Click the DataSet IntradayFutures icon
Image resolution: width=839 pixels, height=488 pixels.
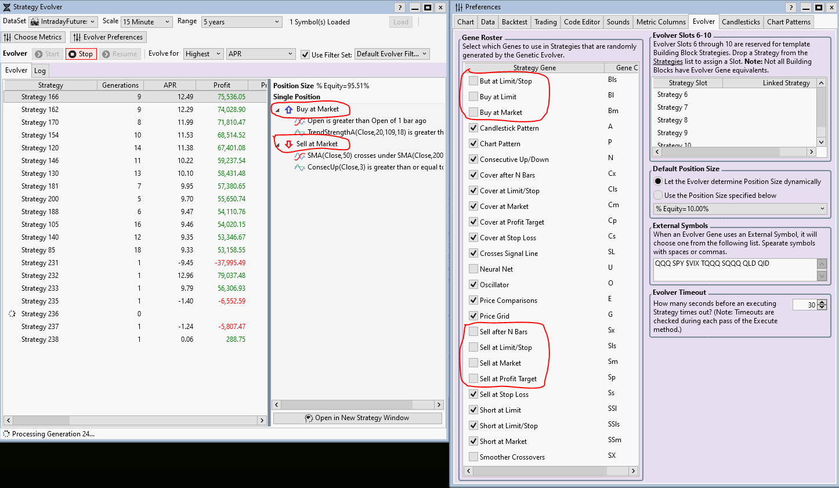[x=35, y=22]
